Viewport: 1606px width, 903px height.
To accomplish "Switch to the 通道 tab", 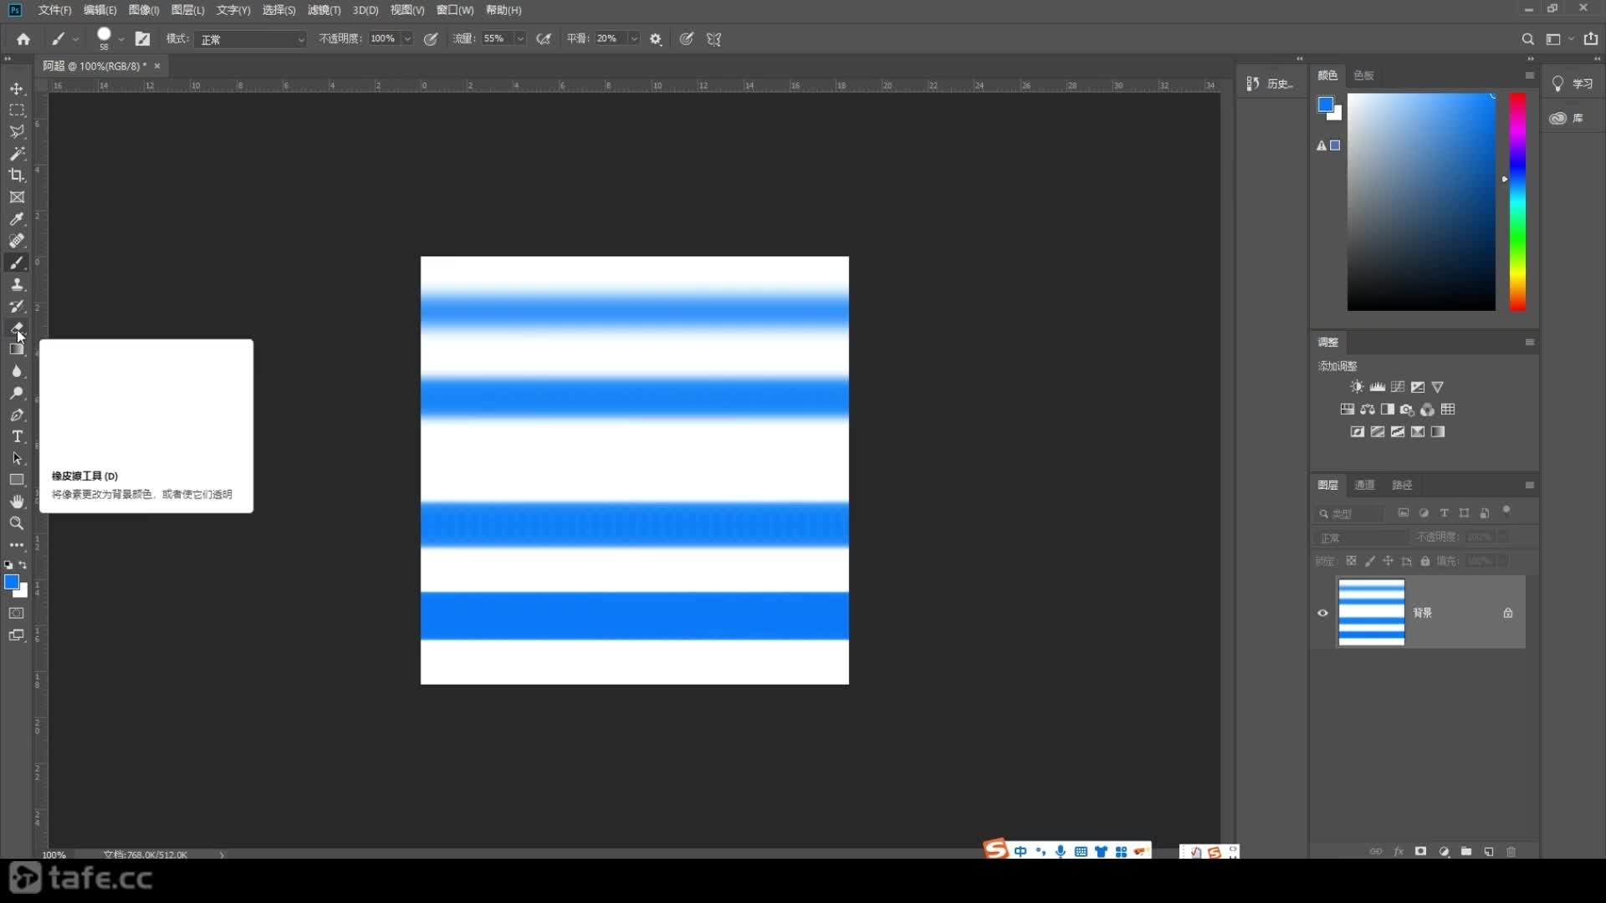I will 1364,485.
